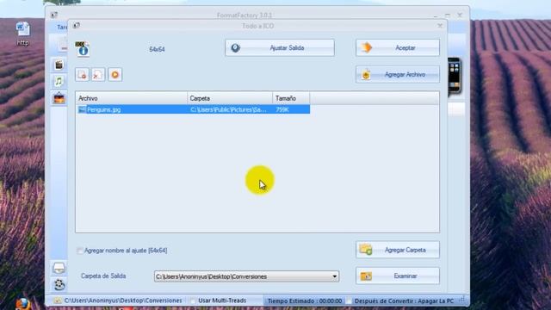551x310 pixels.
Task: Sort list by Tamaño column header
Action: [x=291, y=98]
